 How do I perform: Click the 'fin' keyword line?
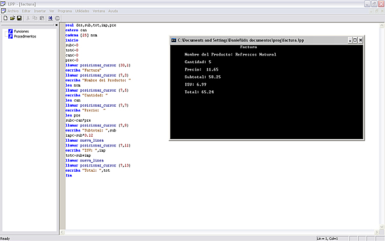[x=69, y=175]
